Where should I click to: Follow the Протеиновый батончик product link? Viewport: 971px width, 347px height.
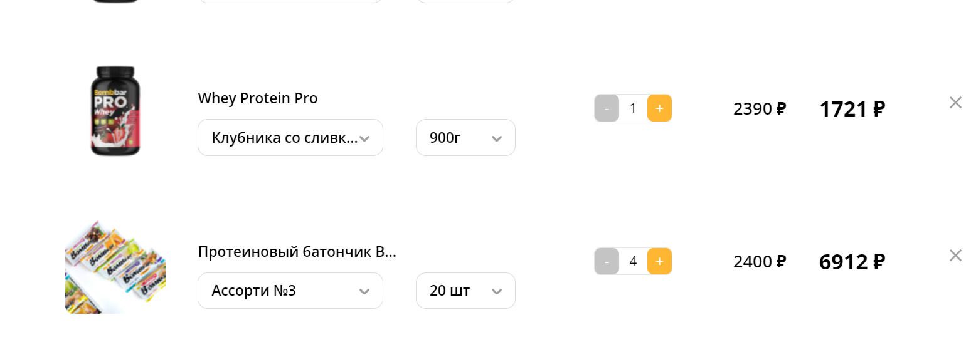pyautogui.click(x=297, y=252)
